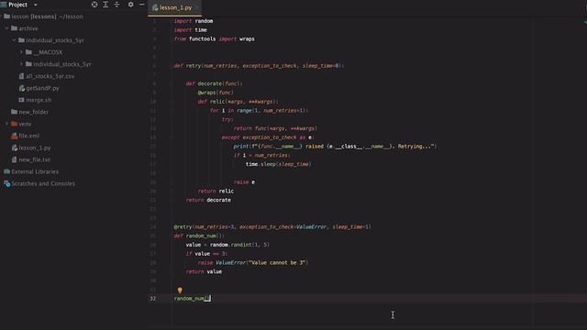The width and height of the screenshot is (587, 330).
Task: Click the Collapse All icon in Project panel
Action: coord(116,5)
